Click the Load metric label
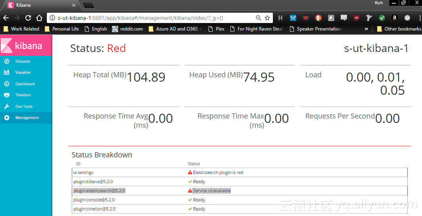This screenshot has height=216, width=422. coord(313,75)
